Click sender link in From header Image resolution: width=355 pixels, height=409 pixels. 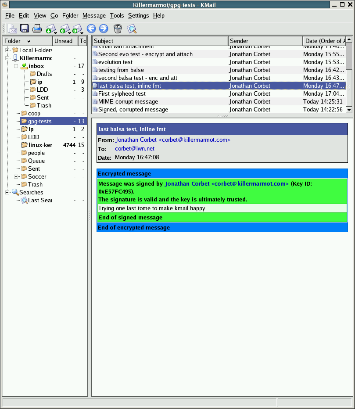[x=173, y=140]
